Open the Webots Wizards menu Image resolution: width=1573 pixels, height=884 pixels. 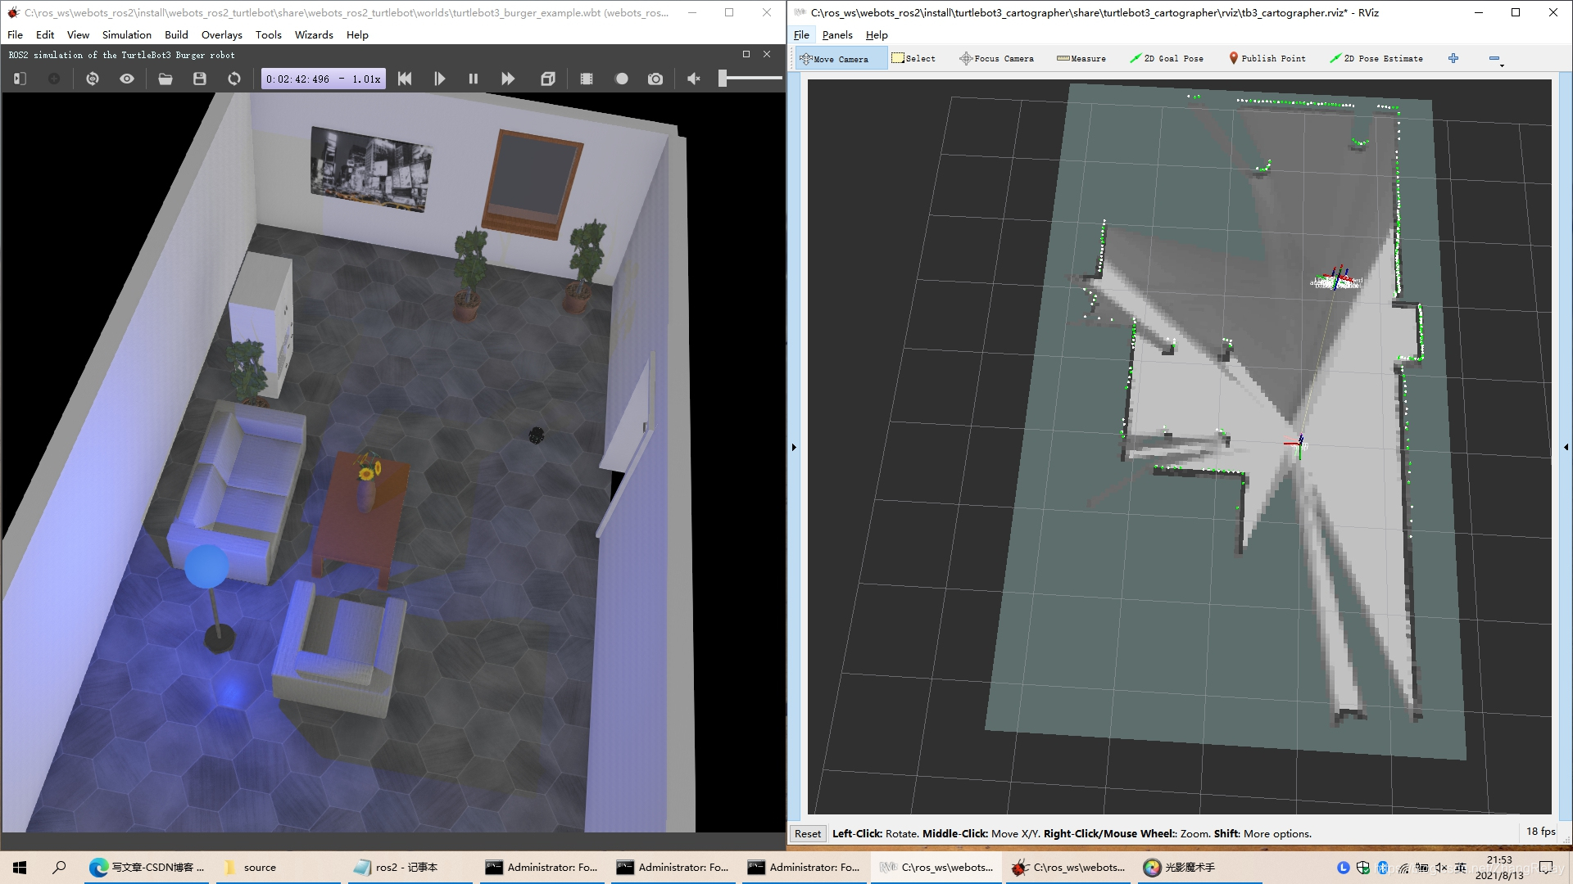[x=313, y=34]
